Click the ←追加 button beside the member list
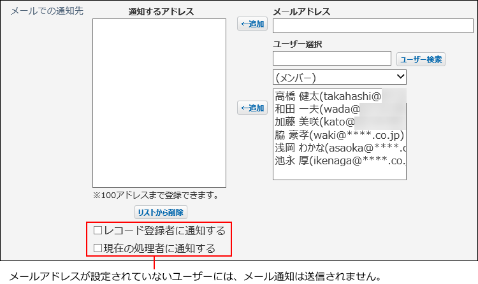The height and width of the screenshot is (284, 478). pyautogui.click(x=252, y=108)
